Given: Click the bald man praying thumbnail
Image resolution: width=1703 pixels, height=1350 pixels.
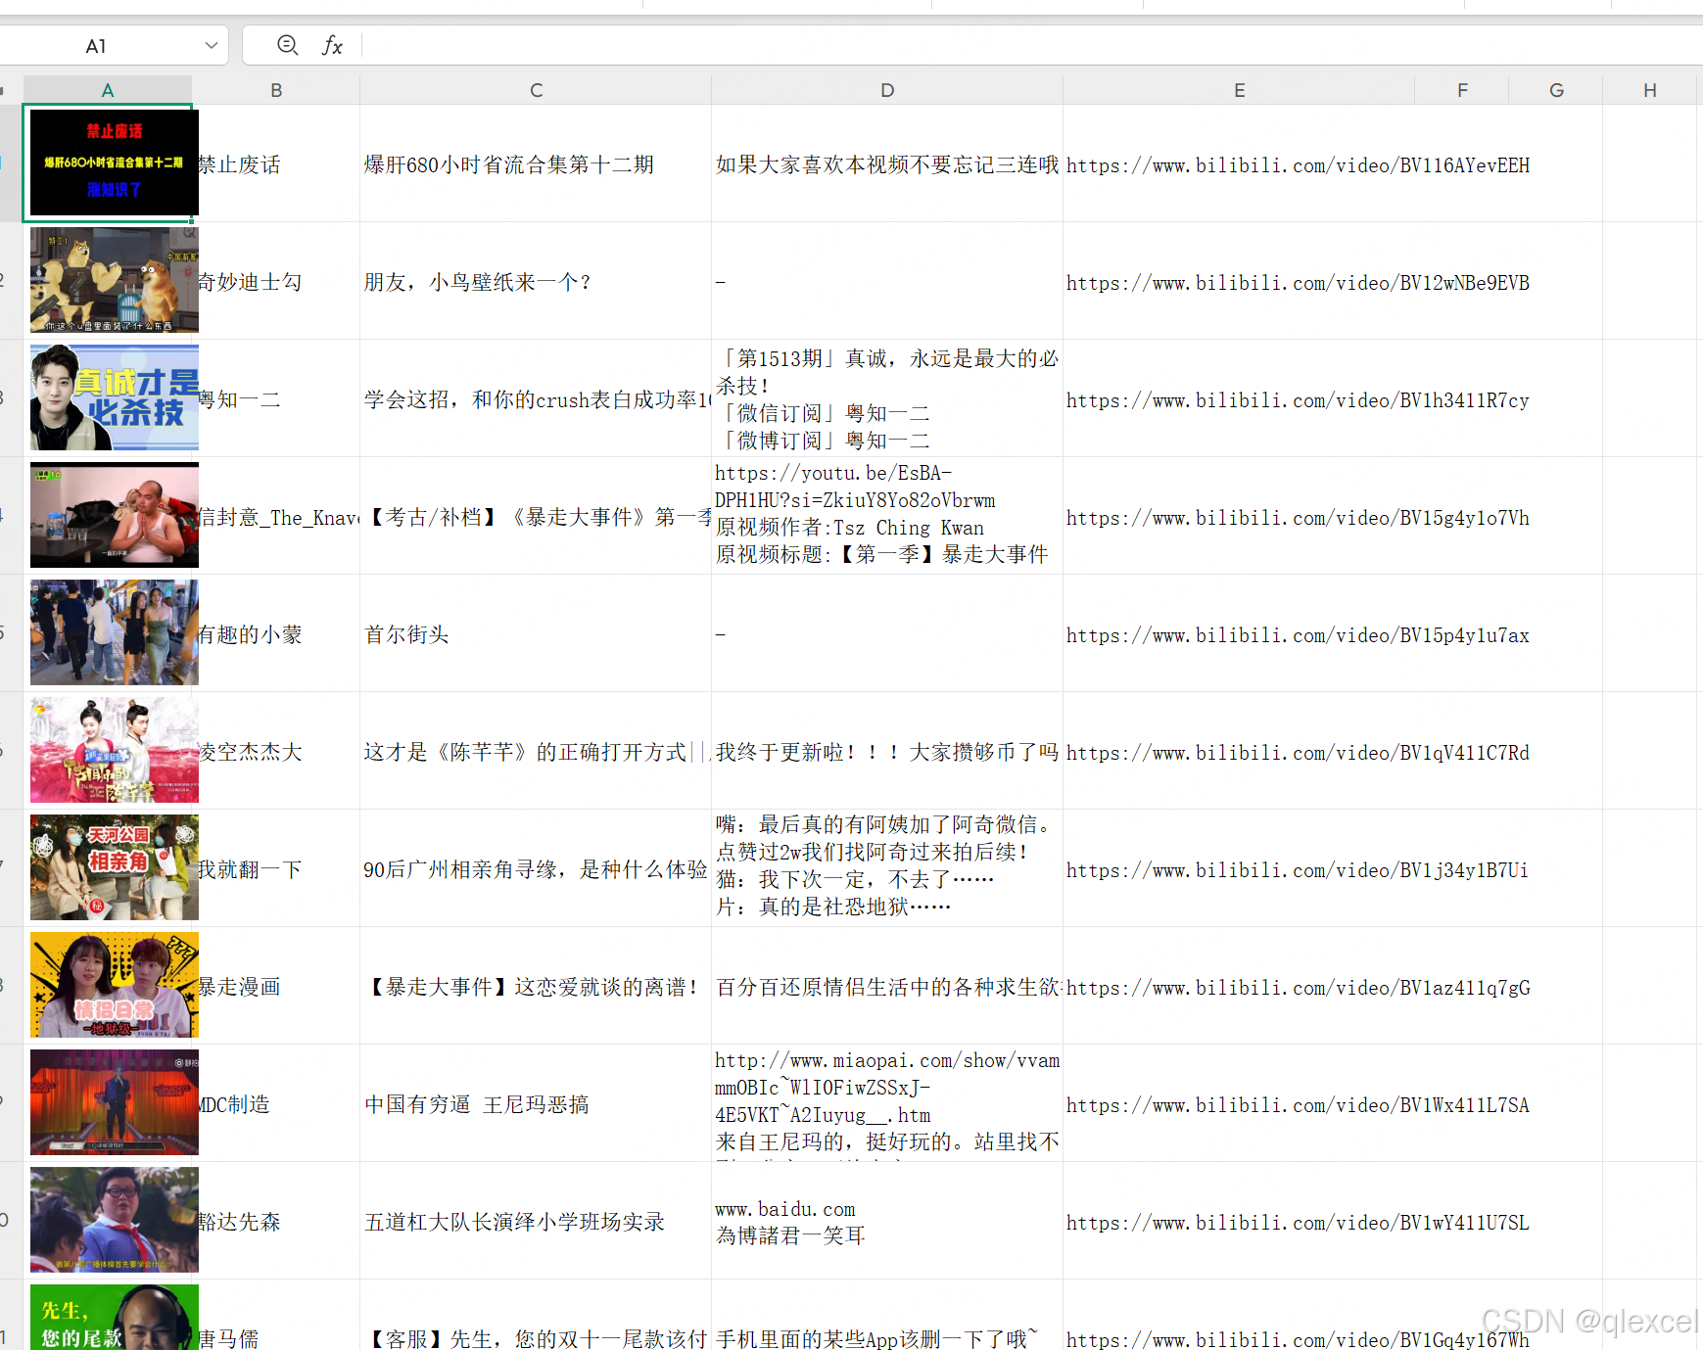Looking at the screenshot, I should pyautogui.click(x=114, y=515).
